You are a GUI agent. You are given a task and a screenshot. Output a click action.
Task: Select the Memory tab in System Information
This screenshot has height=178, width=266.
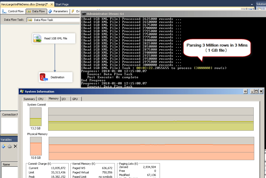tap(53, 98)
